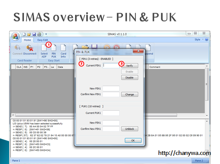This screenshot has width=220, height=164.
Task: Click log line 'SEND [ 4] : 00 20 00 01'
Action: tap(28, 141)
